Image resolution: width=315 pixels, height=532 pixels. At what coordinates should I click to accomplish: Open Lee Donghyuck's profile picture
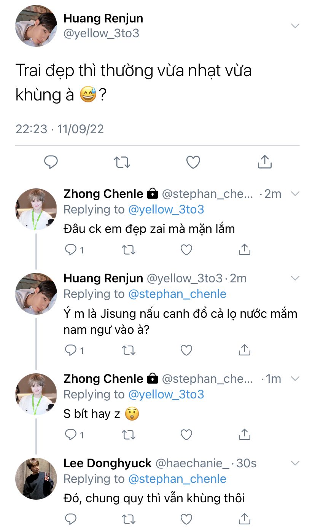36,478
